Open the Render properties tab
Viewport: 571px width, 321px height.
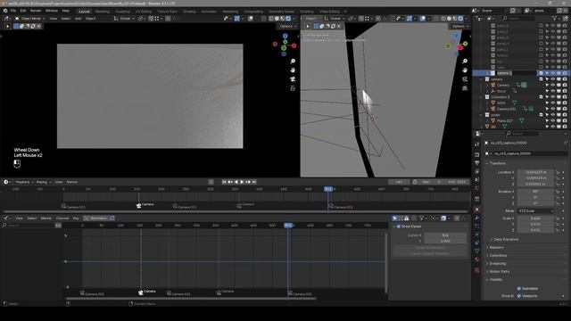pos(477,154)
